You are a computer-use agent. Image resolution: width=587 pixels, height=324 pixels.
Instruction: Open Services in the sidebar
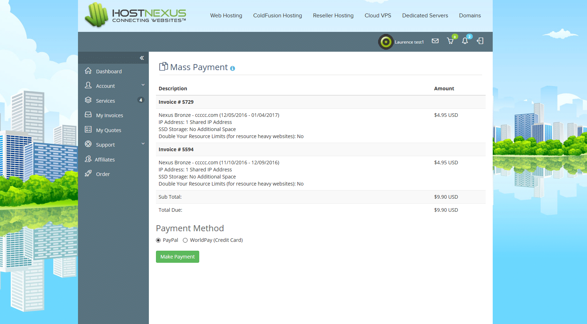point(105,101)
